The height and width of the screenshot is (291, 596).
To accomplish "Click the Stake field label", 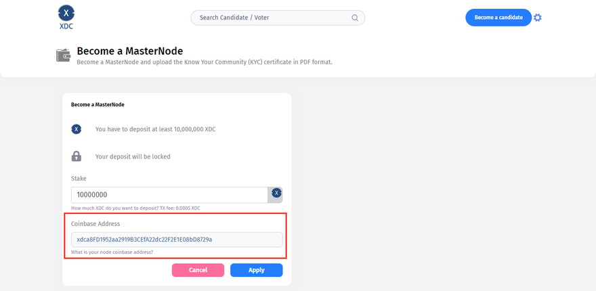I will click(79, 179).
